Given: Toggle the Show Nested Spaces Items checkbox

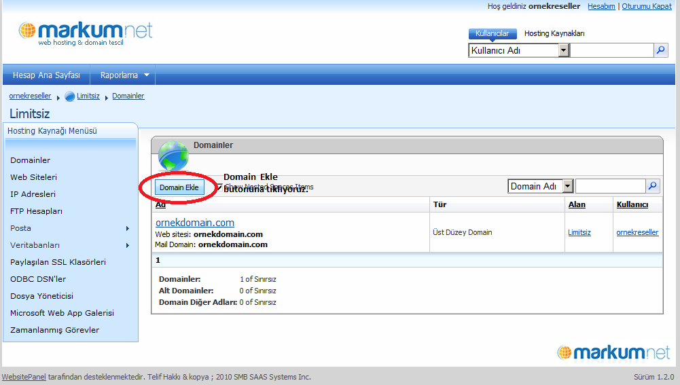Looking at the screenshot, I should click(x=219, y=187).
